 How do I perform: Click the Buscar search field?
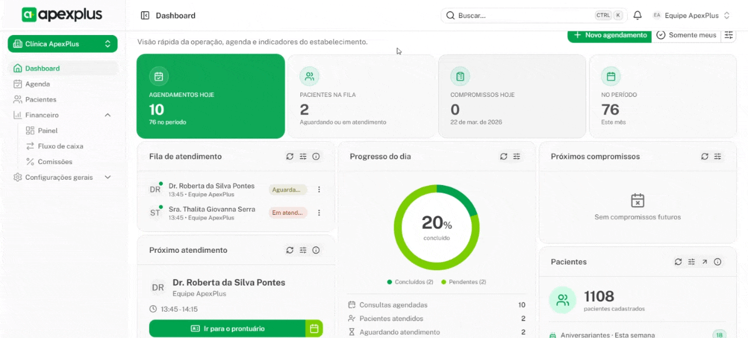520,16
